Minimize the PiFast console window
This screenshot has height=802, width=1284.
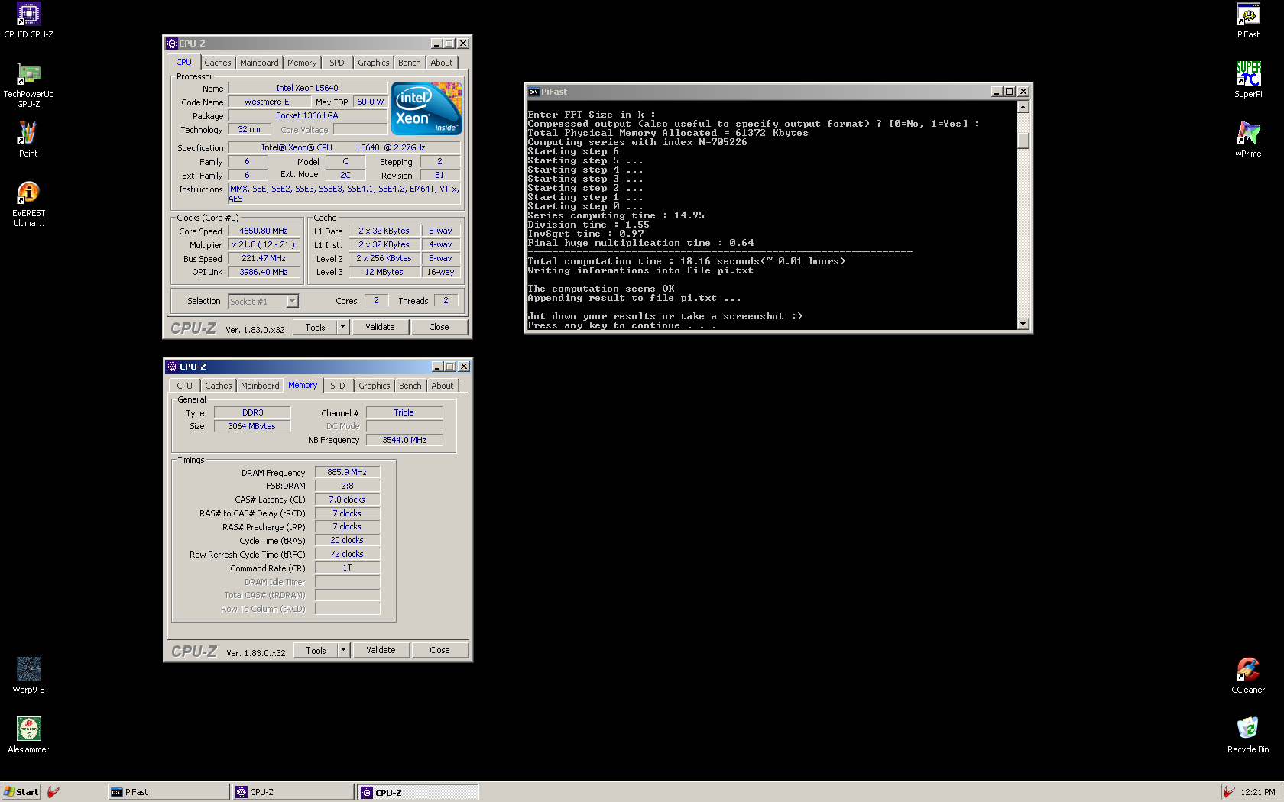tap(997, 92)
